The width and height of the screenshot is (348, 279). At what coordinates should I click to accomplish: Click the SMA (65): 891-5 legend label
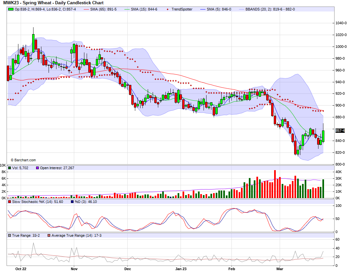pos(103,9)
